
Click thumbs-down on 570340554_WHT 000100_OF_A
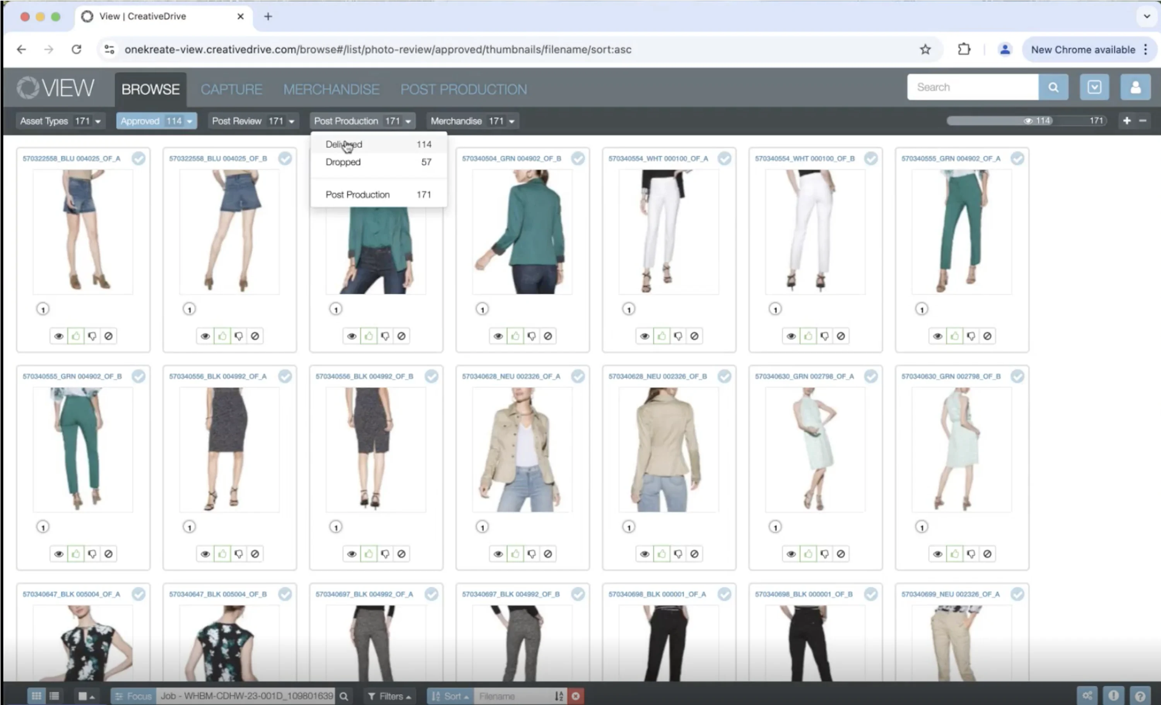tap(678, 336)
